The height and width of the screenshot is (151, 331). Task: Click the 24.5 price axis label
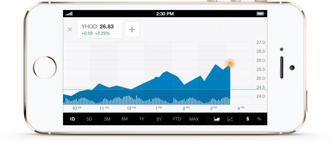261,87
